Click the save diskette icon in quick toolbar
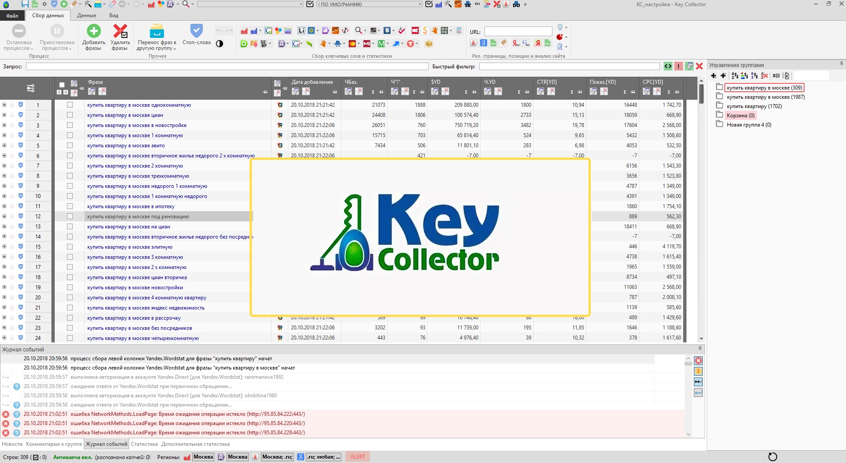Image resolution: width=846 pixels, height=463 pixels. point(25,4)
